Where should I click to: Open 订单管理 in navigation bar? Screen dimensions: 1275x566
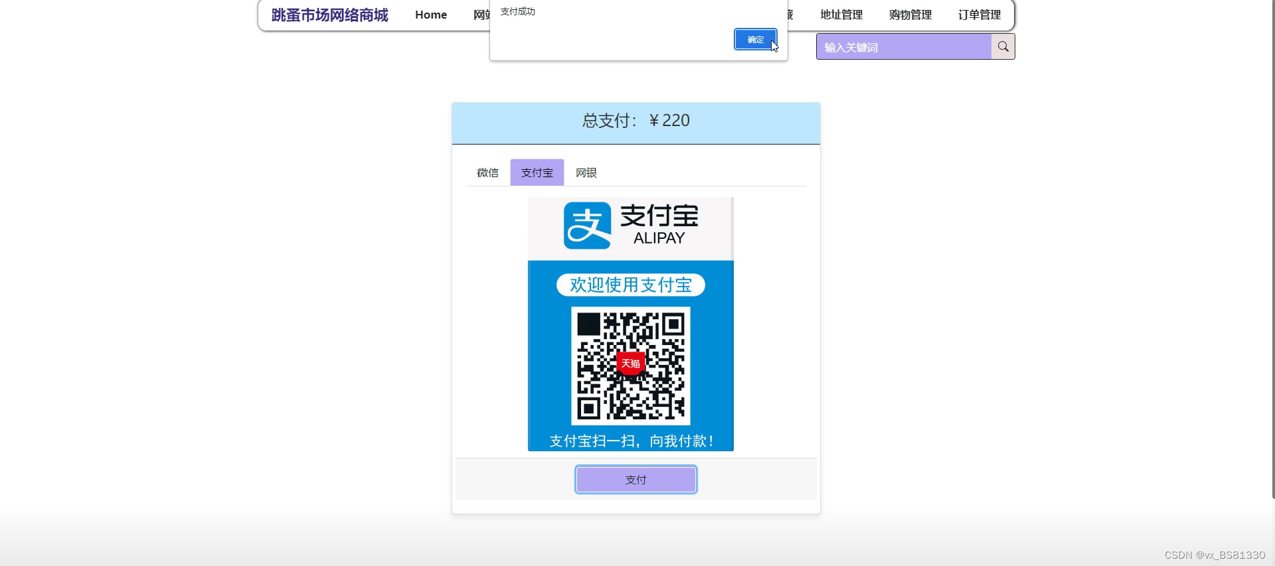(x=979, y=15)
